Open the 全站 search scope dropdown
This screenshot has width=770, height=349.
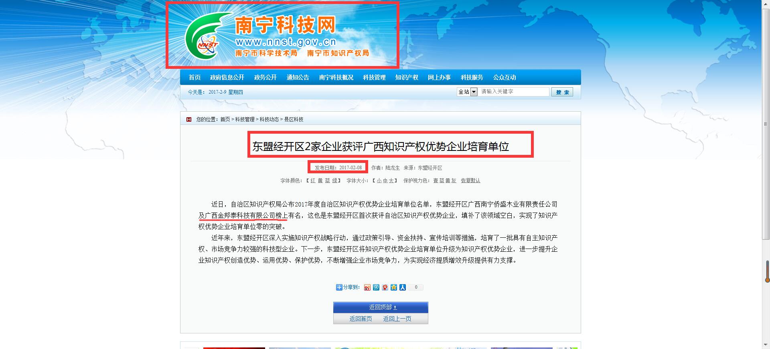point(474,92)
